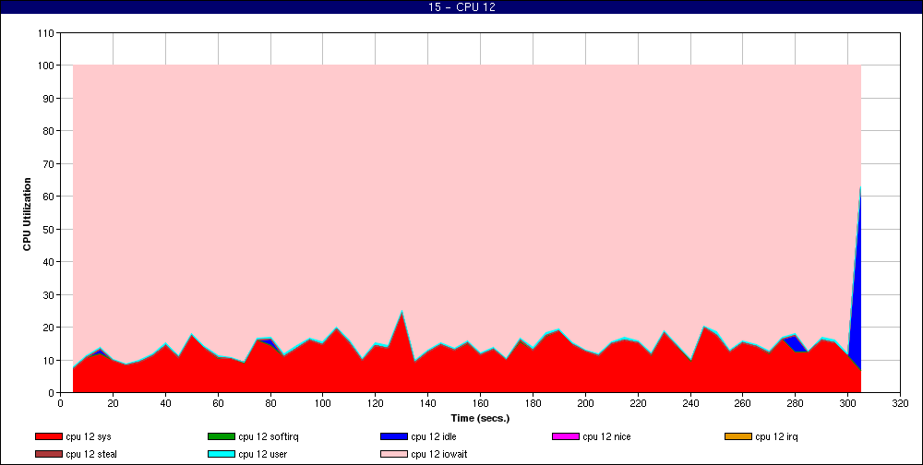The image size is (923, 465).
Task: Select the 'cpu 12 nice' legend label
Action: [606, 436]
